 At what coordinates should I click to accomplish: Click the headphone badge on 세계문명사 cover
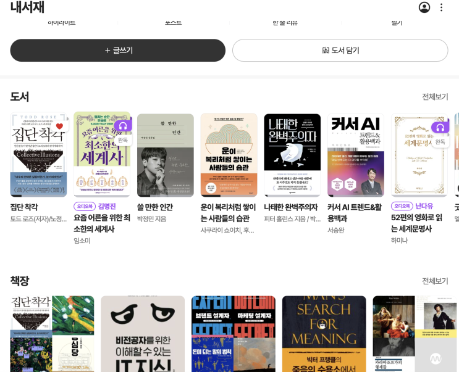440,128
